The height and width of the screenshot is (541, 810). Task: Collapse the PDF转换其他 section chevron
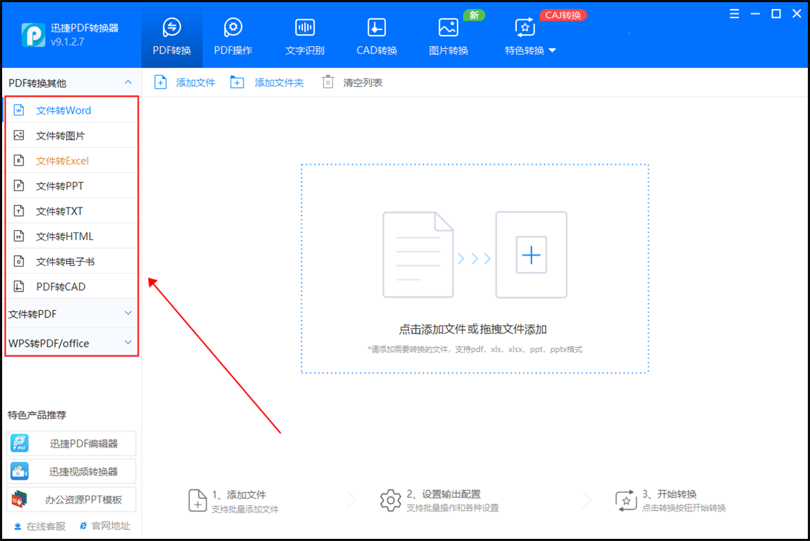point(128,82)
